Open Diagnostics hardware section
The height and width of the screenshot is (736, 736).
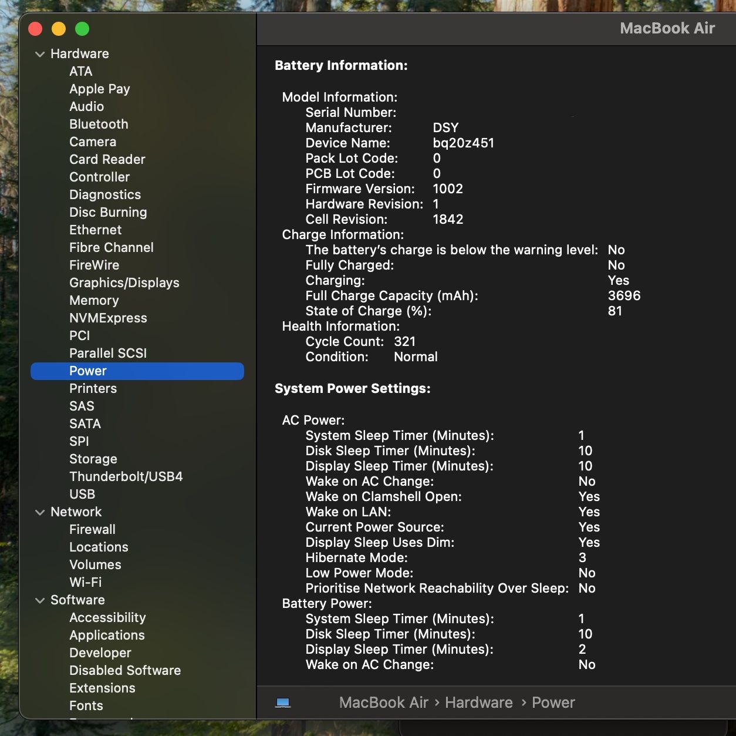pyautogui.click(x=105, y=195)
